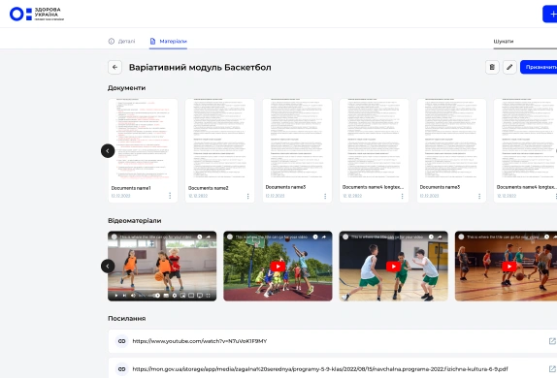Viewport: 557px width, 378px height.
Task: Click channel avatar on the indoor gym video
Action: coord(115,236)
